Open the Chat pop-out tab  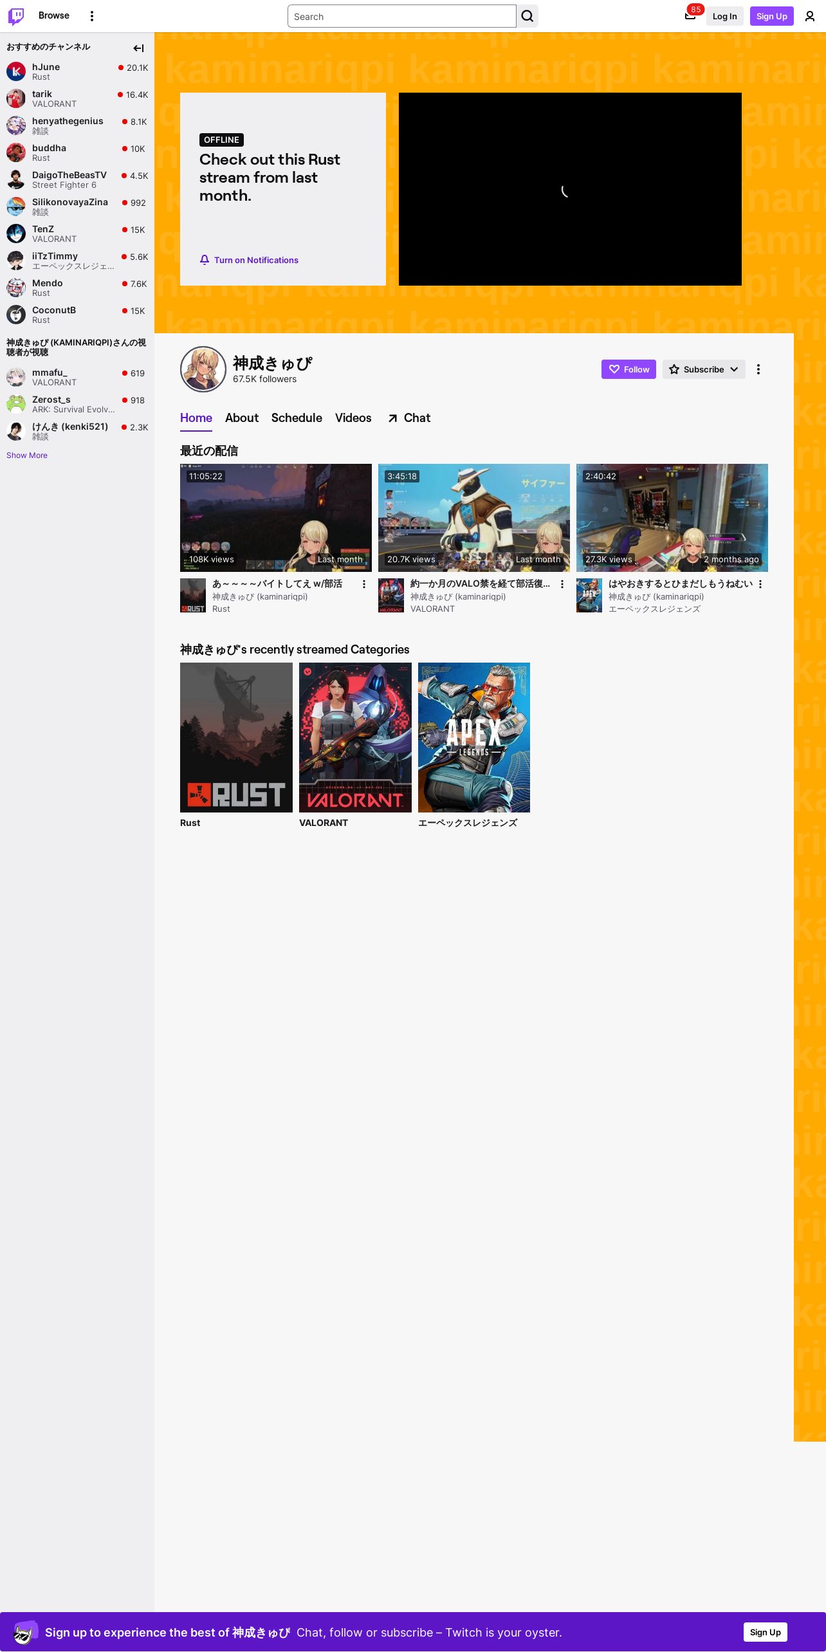[x=408, y=418]
